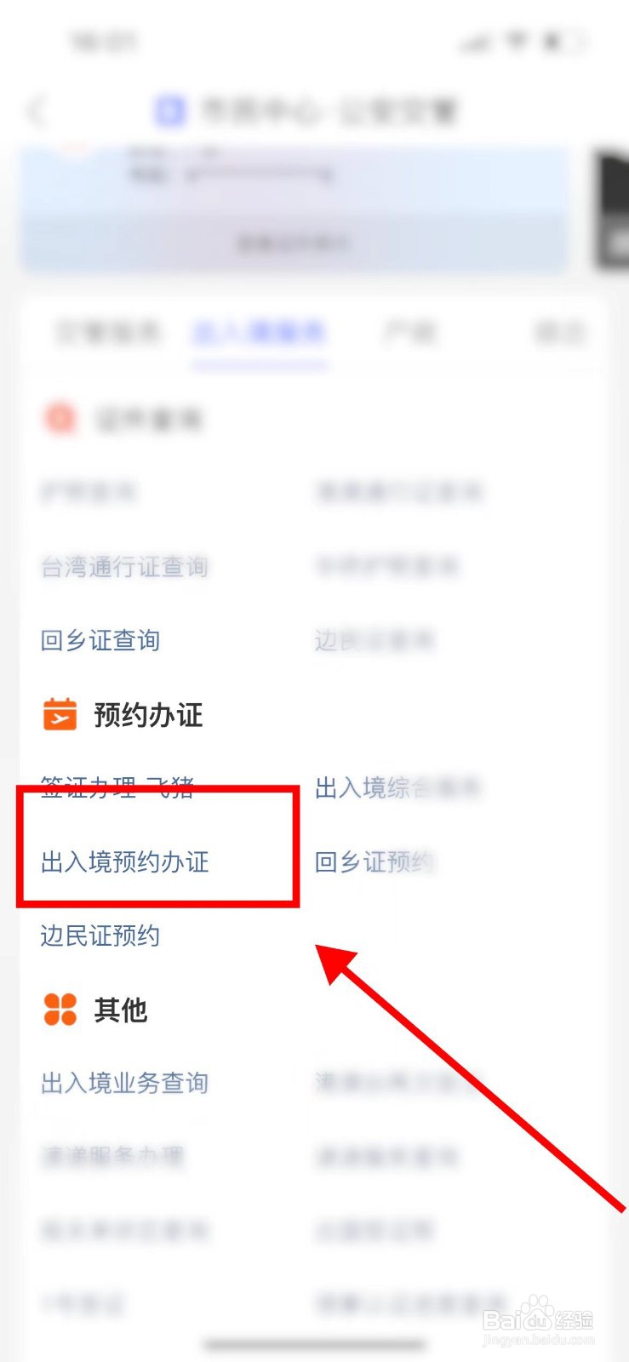The width and height of the screenshot is (629, 1362).
Task: Tap the orange four-dot 其他 icon
Action: click(60, 1010)
